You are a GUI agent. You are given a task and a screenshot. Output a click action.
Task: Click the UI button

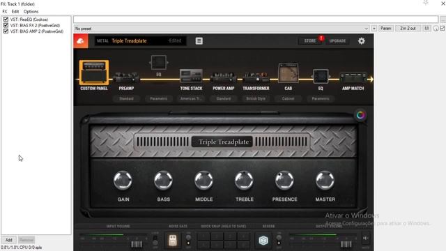(426, 29)
